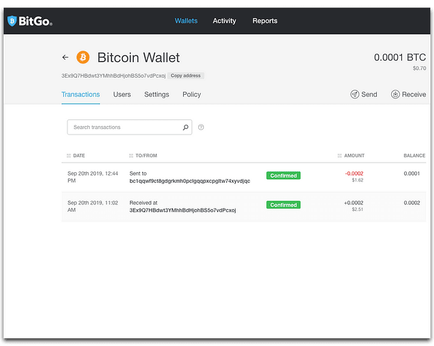Click the +0.0002 amount

tap(353, 203)
